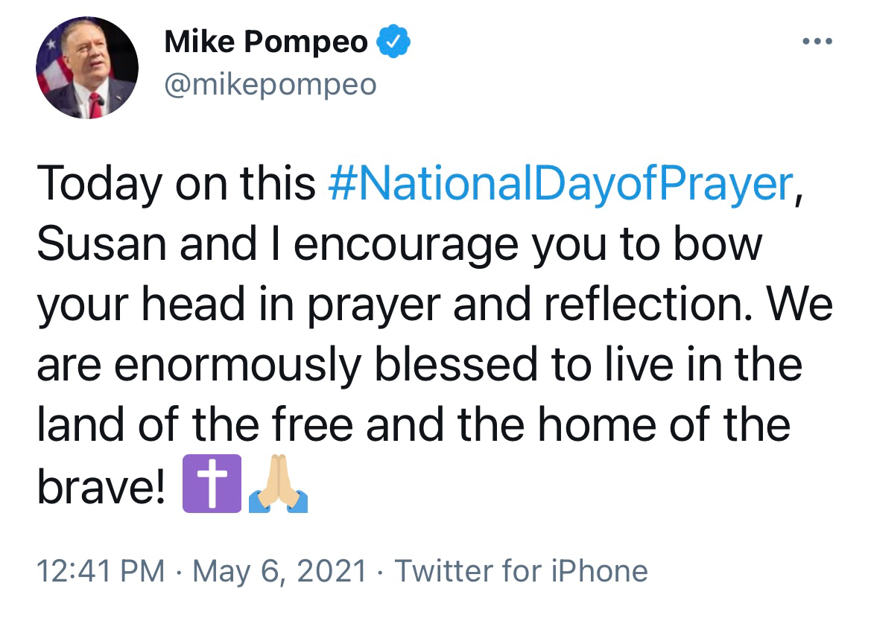Click the May 6, 2021 date

(x=279, y=571)
